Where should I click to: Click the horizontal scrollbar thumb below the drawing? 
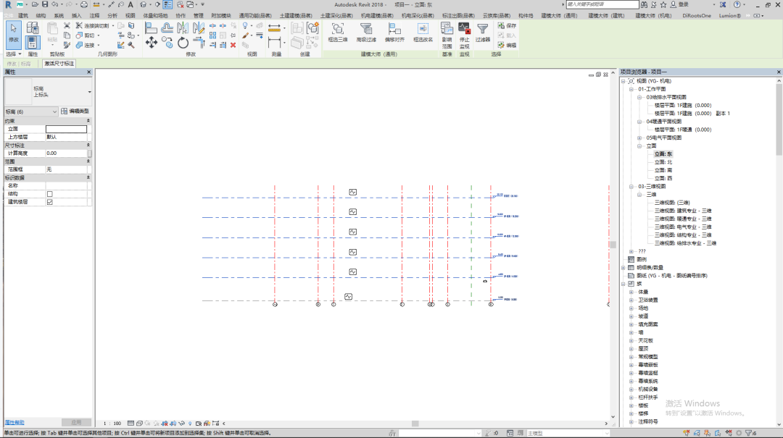[415, 424]
